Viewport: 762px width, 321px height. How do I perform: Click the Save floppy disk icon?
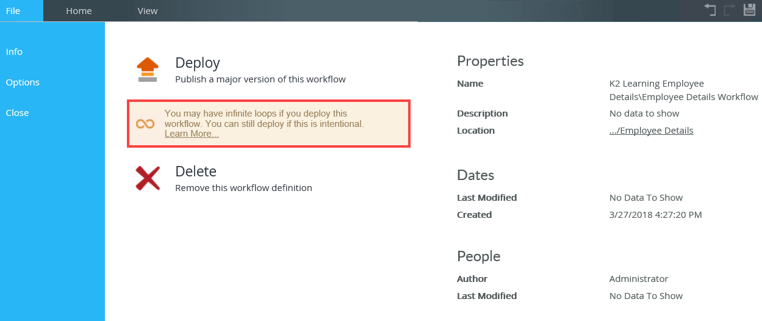tap(749, 10)
